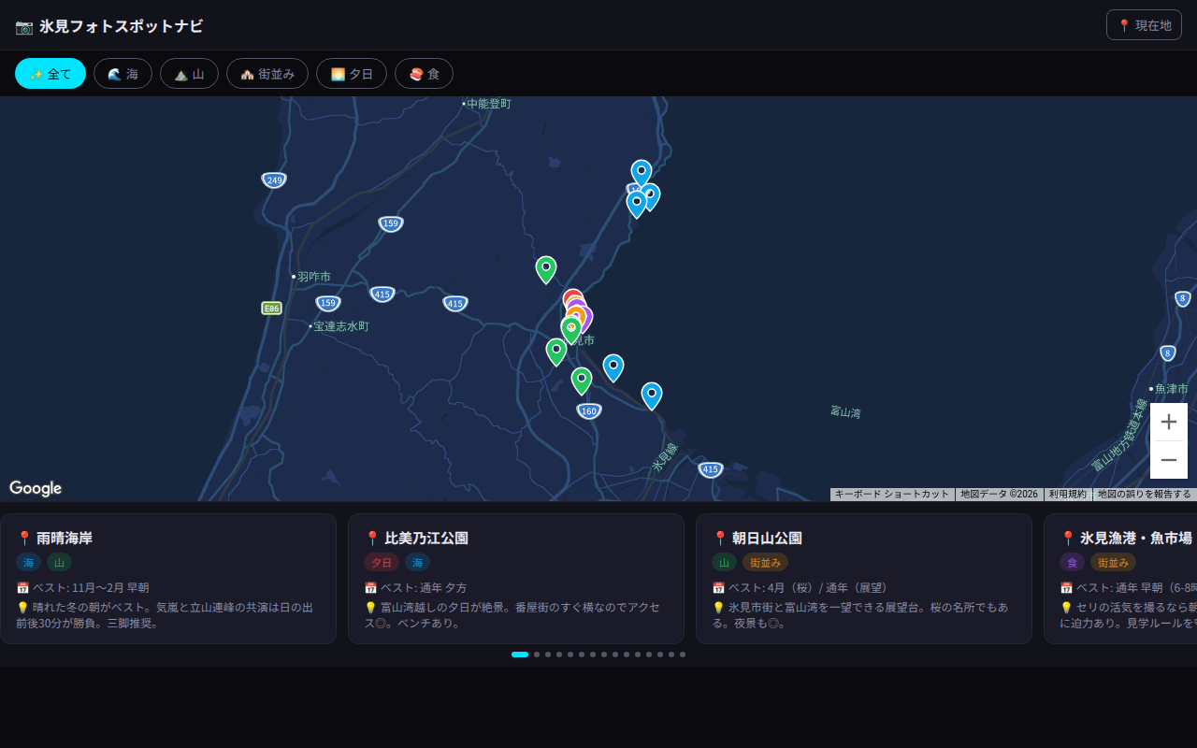Click the green pin north of the pin cluster
The height and width of the screenshot is (748, 1197).
coord(546,269)
